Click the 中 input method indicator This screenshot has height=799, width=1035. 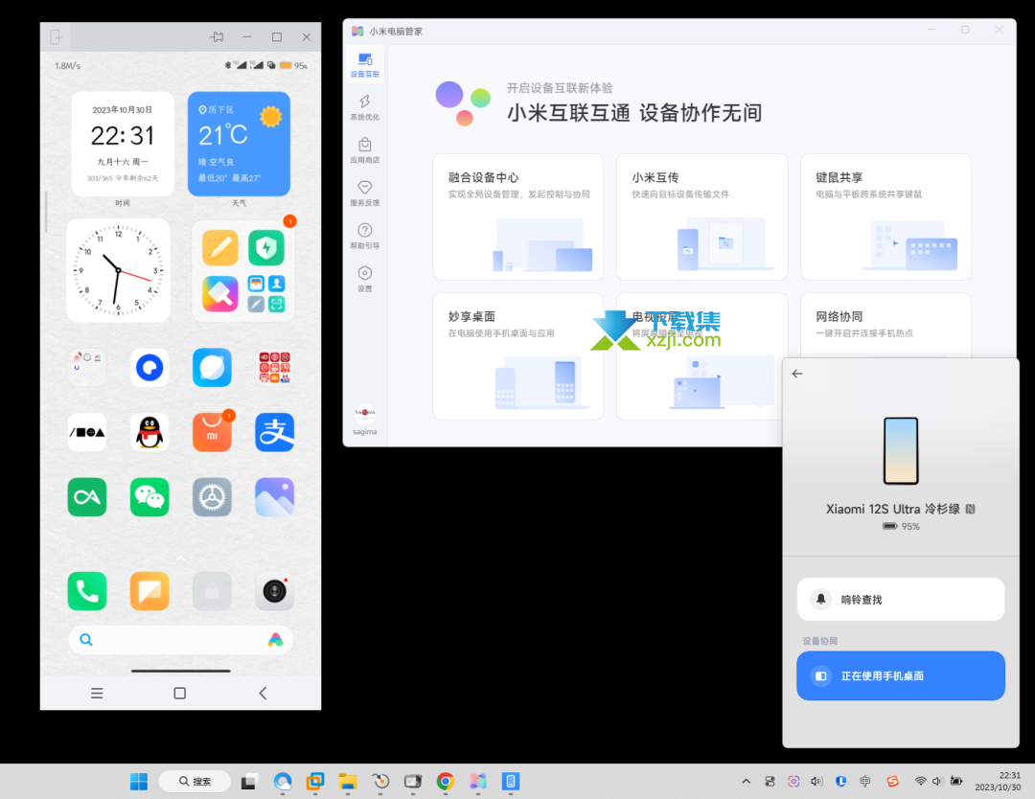865,781
